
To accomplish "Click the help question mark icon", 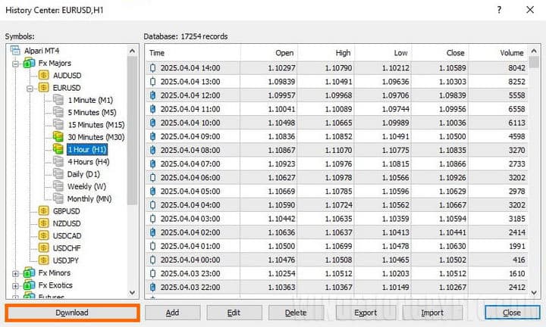I will point(498,10).
